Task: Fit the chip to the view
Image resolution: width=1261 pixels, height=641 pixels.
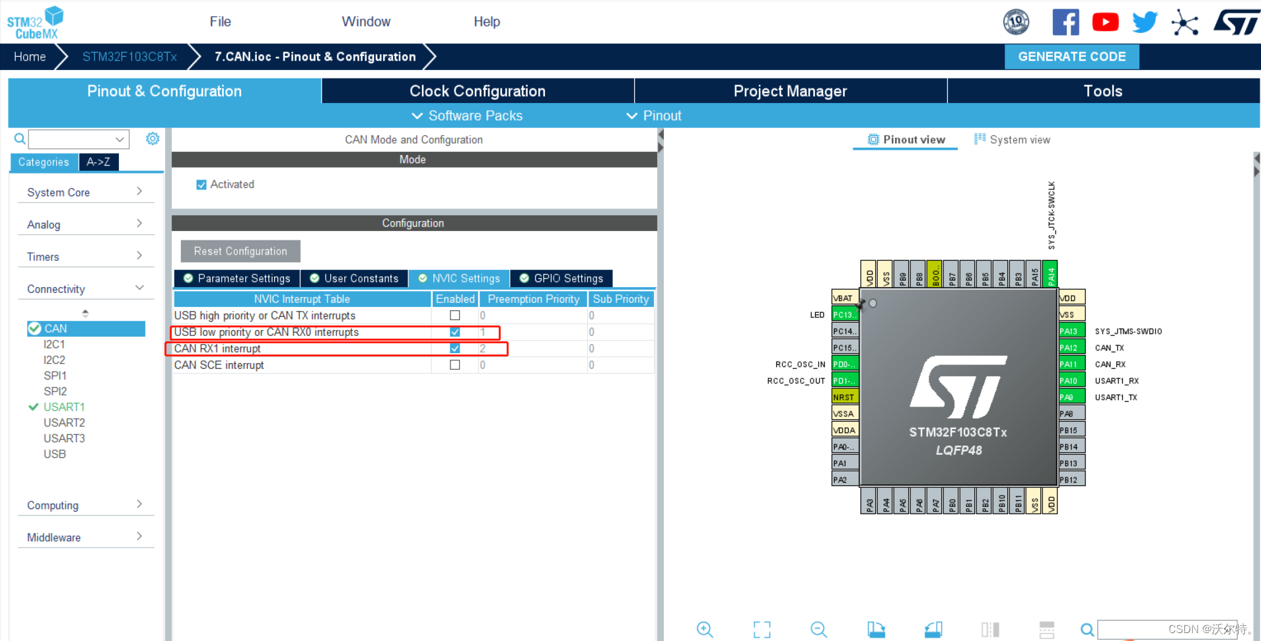Action: (762, 629)
